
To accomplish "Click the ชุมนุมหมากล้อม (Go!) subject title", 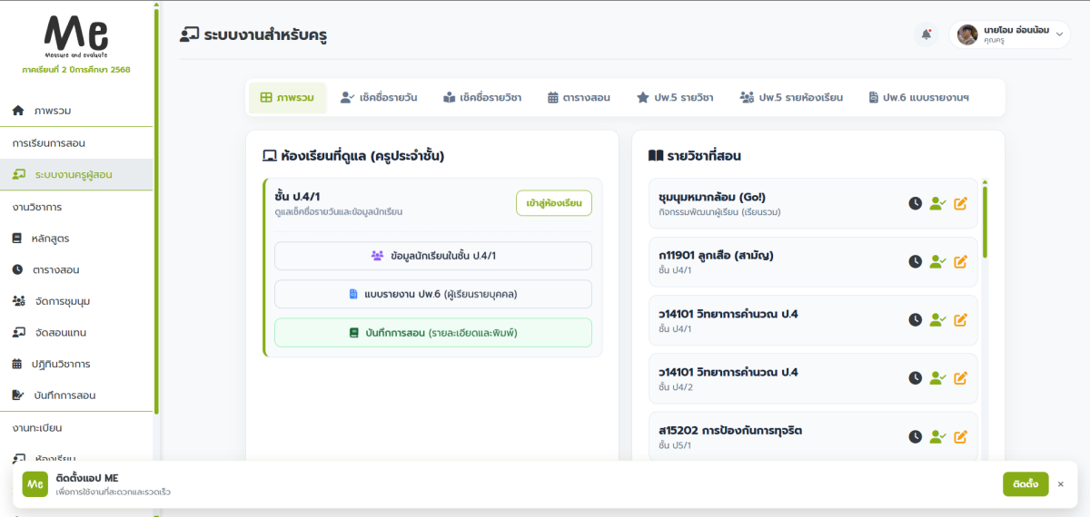I will pos(713,197).
